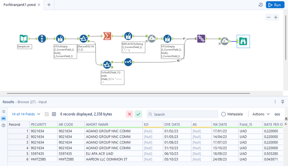Open the Actions dropdown
This screenshot has height=166, width=288.
261,114
